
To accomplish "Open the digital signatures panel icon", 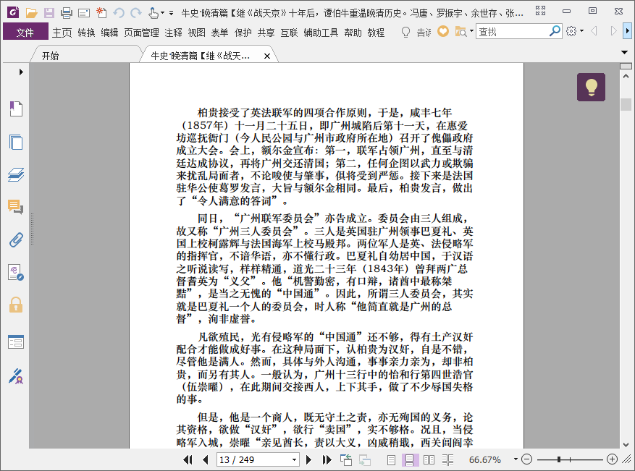I will click(16, 272).
